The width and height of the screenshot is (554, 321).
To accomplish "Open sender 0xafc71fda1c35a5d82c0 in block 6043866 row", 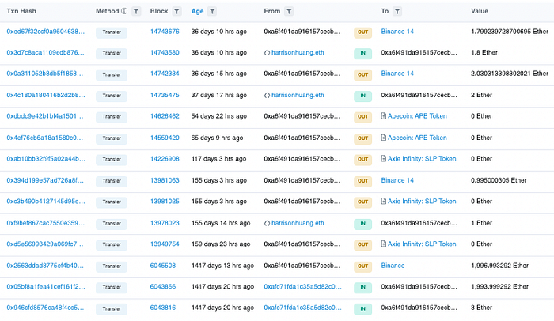I will [303, 286].
